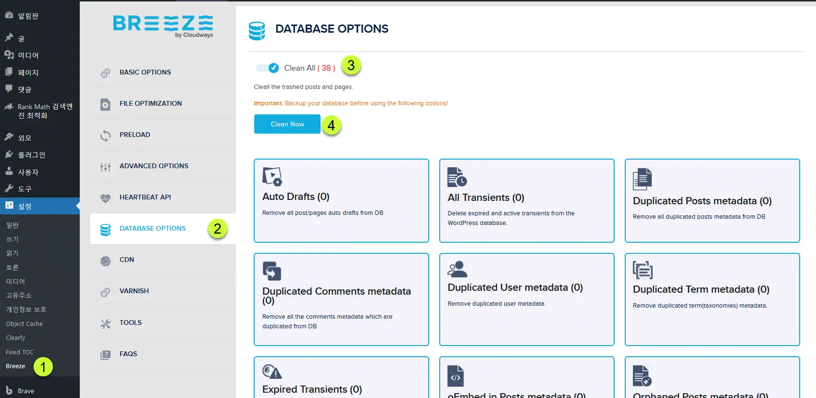Open Basic Options gear icon
This screenshot has height=398, width=816.
coord(105,73)
